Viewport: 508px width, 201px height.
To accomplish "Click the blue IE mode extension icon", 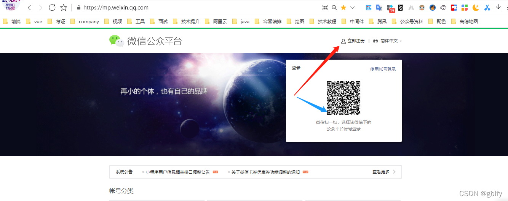I will (369, 8).
